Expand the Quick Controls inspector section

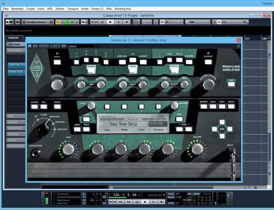pyautogui.click(x=16, y=146)
